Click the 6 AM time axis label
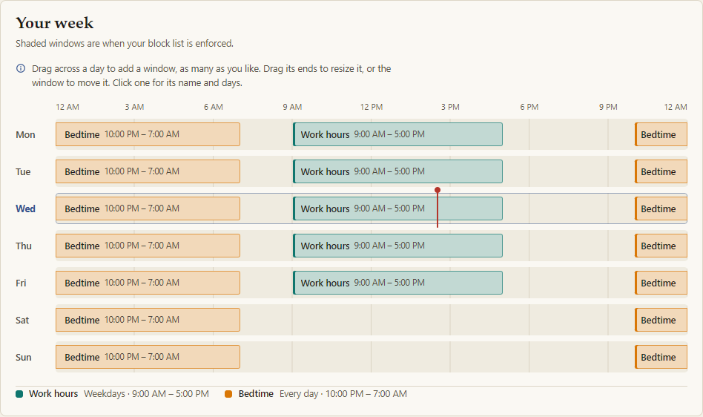703x417 pixels. click(x=214, y=107)
